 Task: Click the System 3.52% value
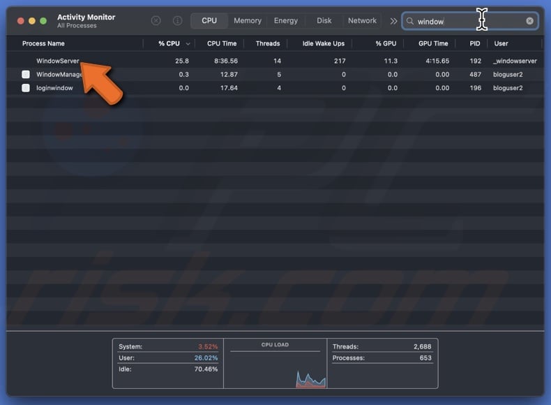pyautogui.click(x=208, y=346)
